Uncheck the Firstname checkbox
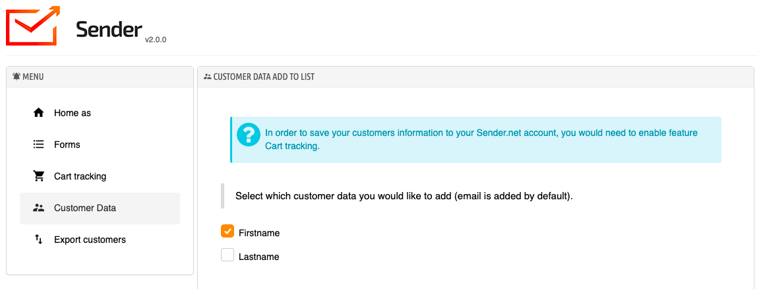763x289 pixels. pyautogui.click(x=228, y=231)
